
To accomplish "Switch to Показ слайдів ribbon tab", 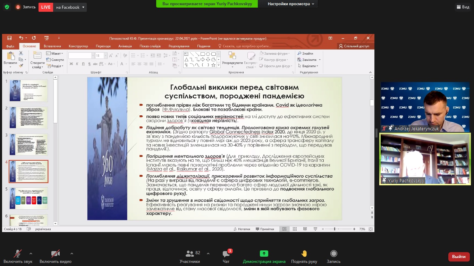I will (150, 46).
